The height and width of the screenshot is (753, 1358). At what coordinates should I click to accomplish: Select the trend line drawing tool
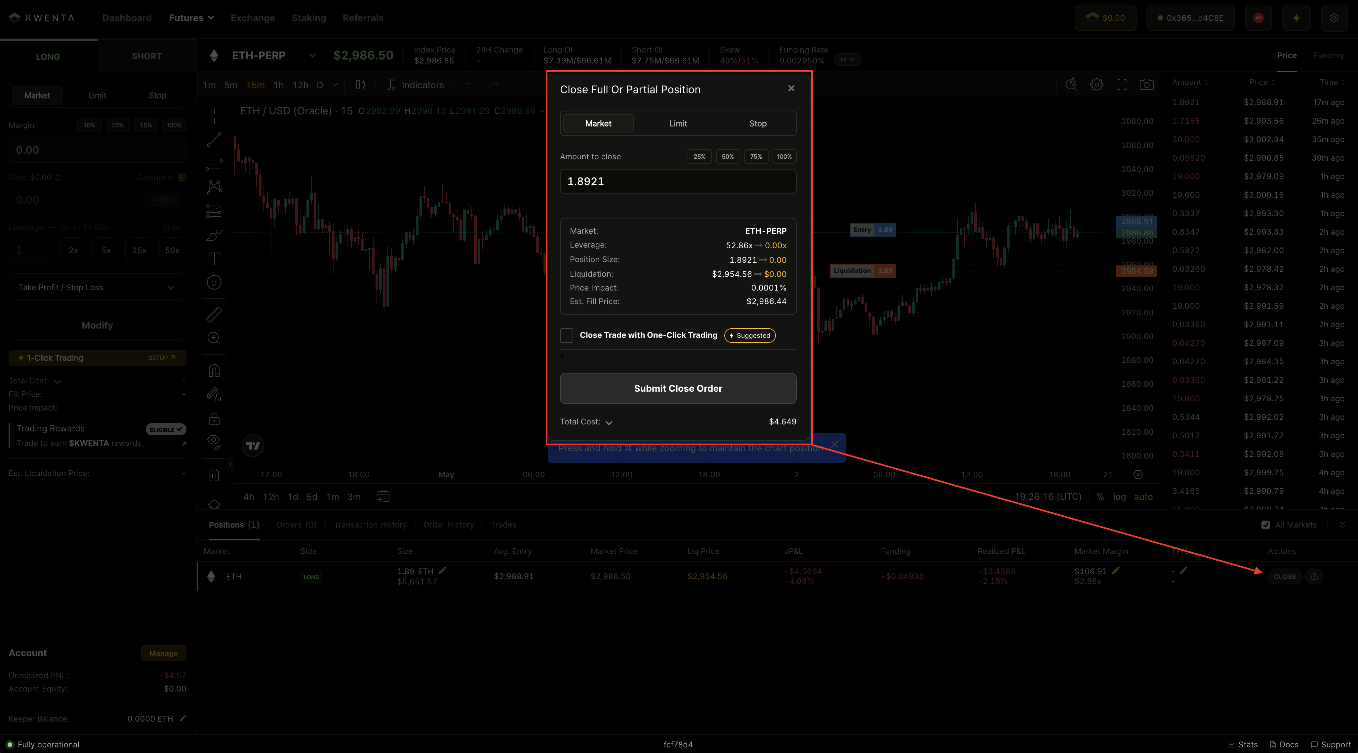pyautogui.click(x=214, y=139)
